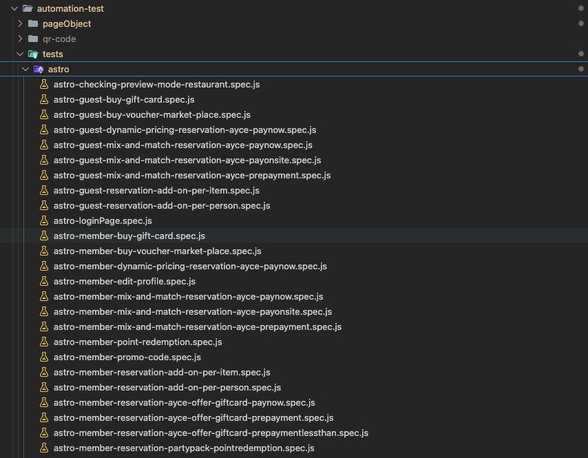The width and height of the screenshot is (588, 458).
Task: Collapse the automation-test root folder chevron
Action: click(x=14, y=9)
